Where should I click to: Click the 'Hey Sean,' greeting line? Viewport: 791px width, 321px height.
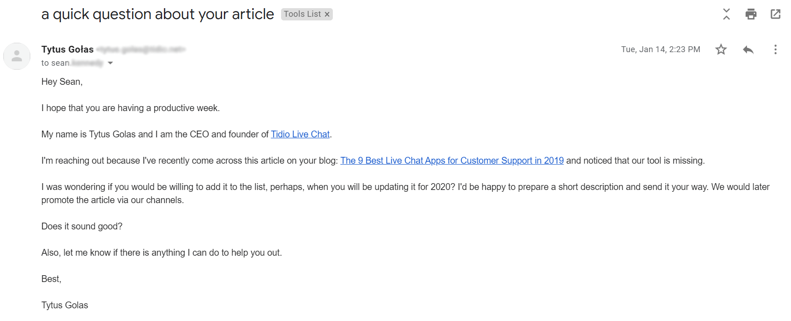click(x=62, y=82)
